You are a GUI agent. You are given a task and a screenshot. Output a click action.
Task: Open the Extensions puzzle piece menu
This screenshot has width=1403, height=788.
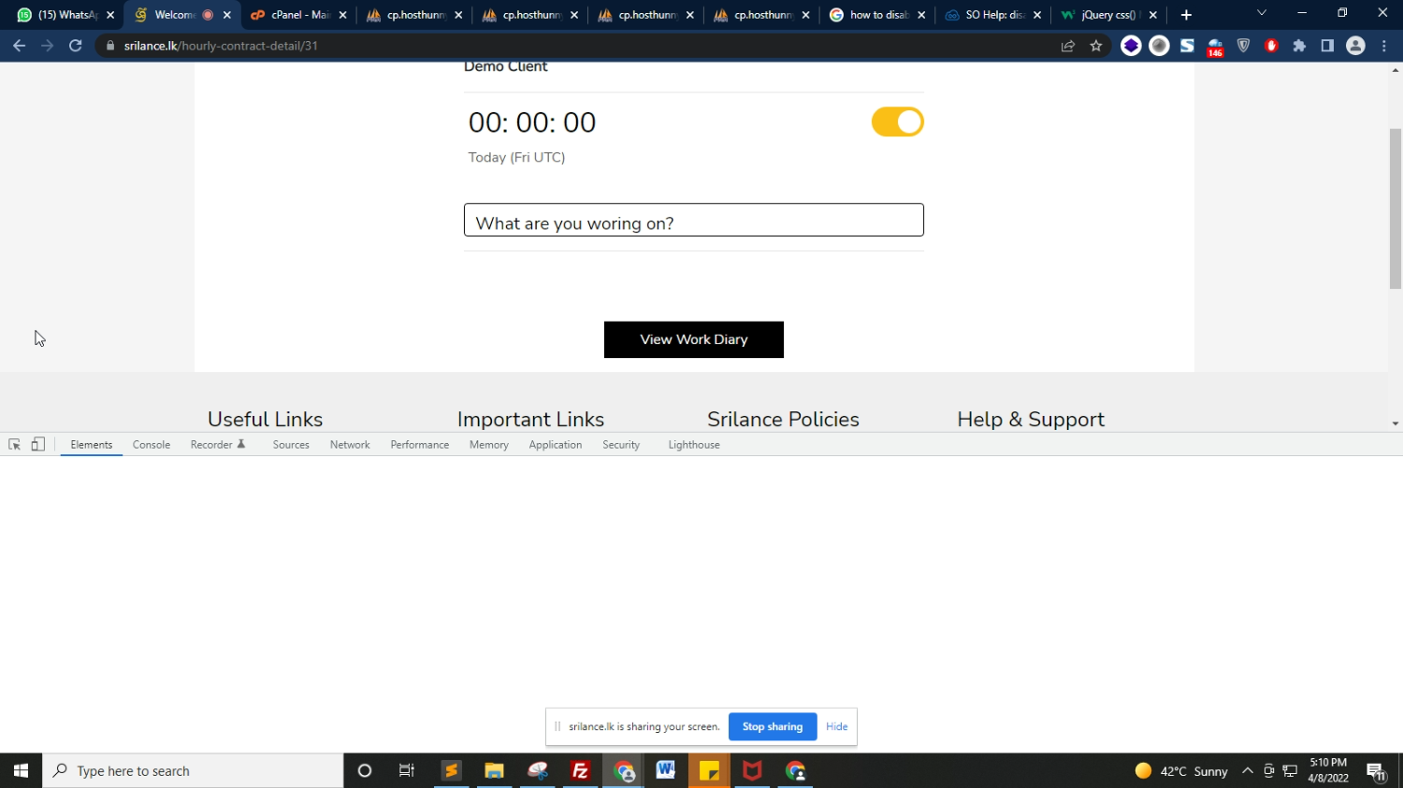1299,46
